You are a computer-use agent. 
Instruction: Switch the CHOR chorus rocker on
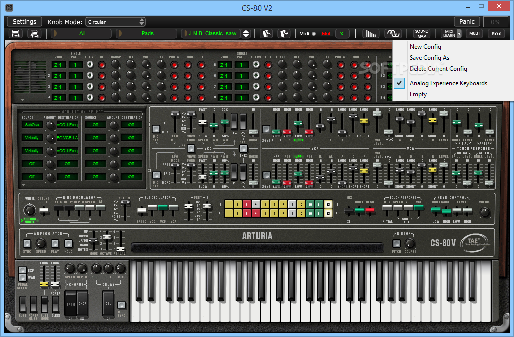click(x=83, y=304)
